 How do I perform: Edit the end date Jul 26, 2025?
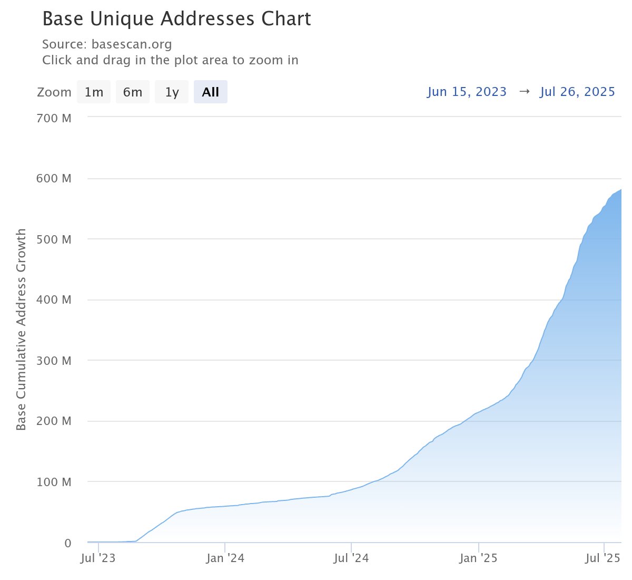click(577, 92)
